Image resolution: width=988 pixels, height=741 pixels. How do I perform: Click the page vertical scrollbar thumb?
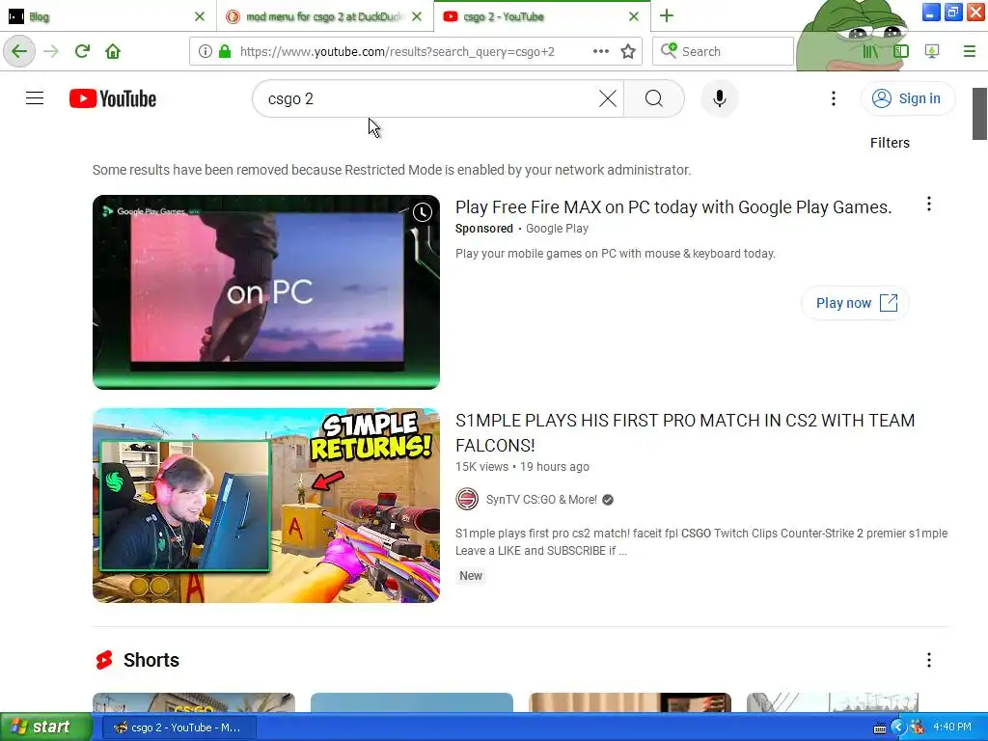coord(979,114)
